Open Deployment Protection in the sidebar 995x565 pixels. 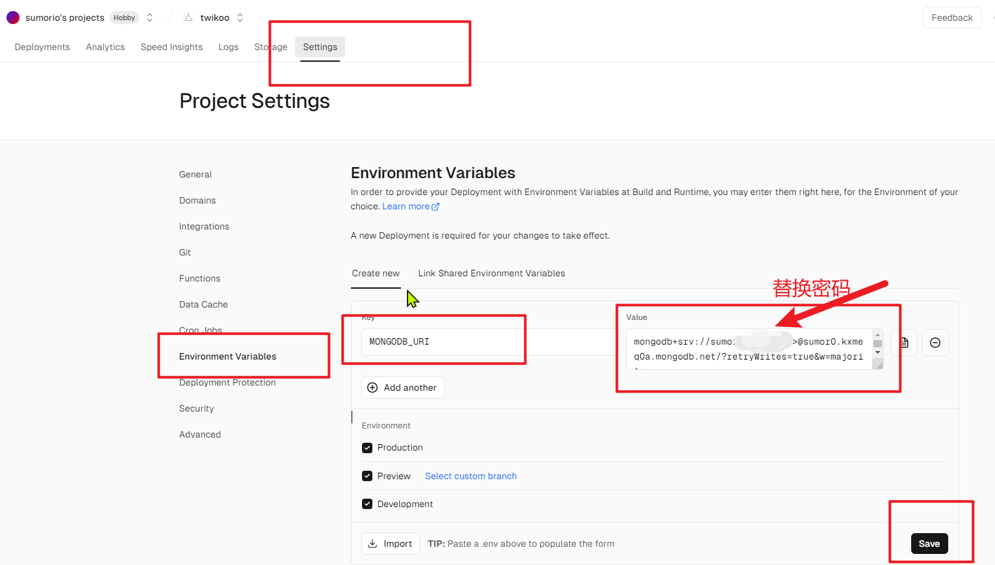tap(227, 382)
